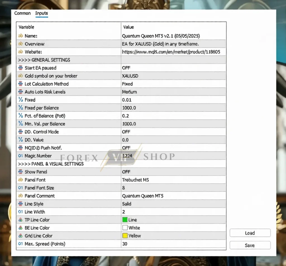
Task: Select the GENERAL SETTINGS section row
Action: (x=121, y=60)
